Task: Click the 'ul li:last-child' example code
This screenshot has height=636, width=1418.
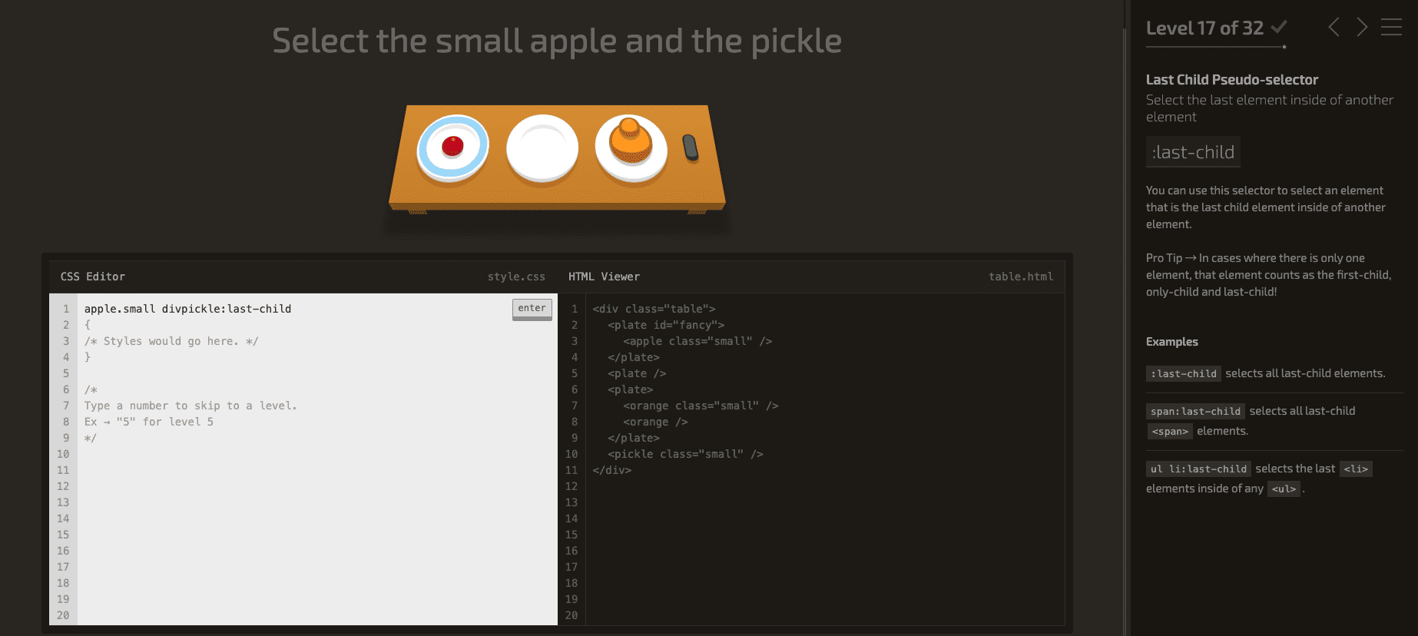Action: pos(1198,469)
